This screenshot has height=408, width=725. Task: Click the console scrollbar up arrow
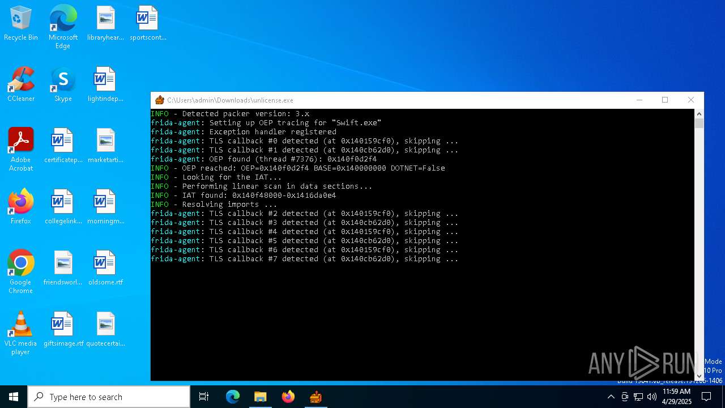(x=699, y=113)
